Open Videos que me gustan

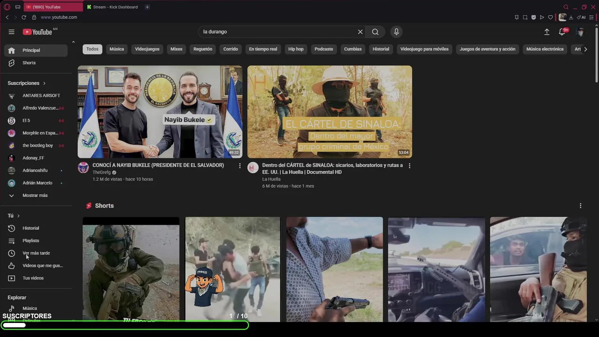tap(36, 266)
